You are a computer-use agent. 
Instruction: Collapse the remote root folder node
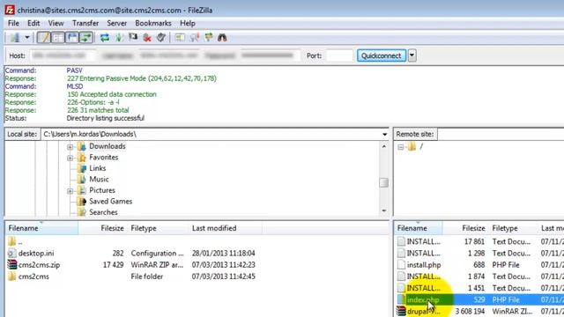pyautogui.click(x=400, y=147)
